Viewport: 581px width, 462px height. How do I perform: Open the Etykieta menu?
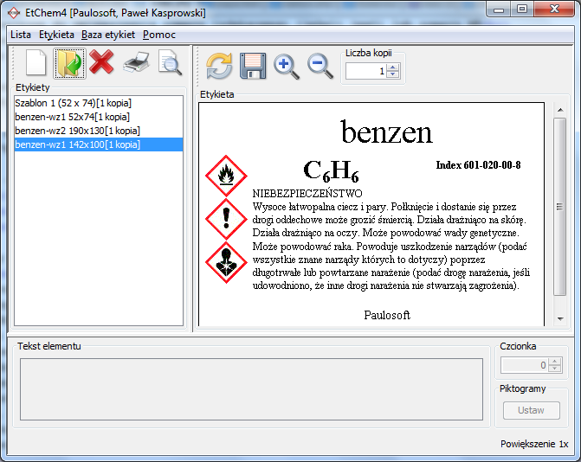[56, 35]
